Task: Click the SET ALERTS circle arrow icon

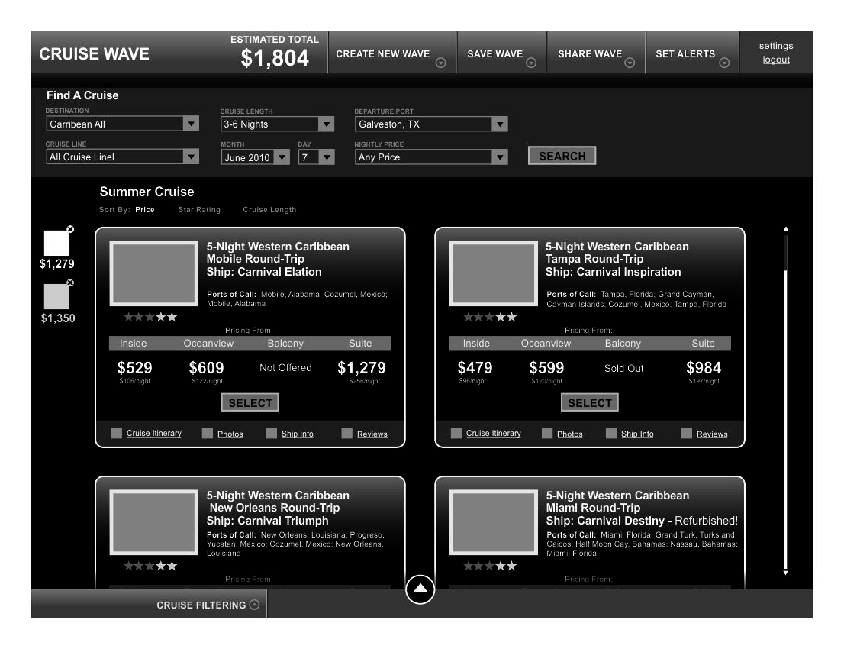Action: point(724,63)
